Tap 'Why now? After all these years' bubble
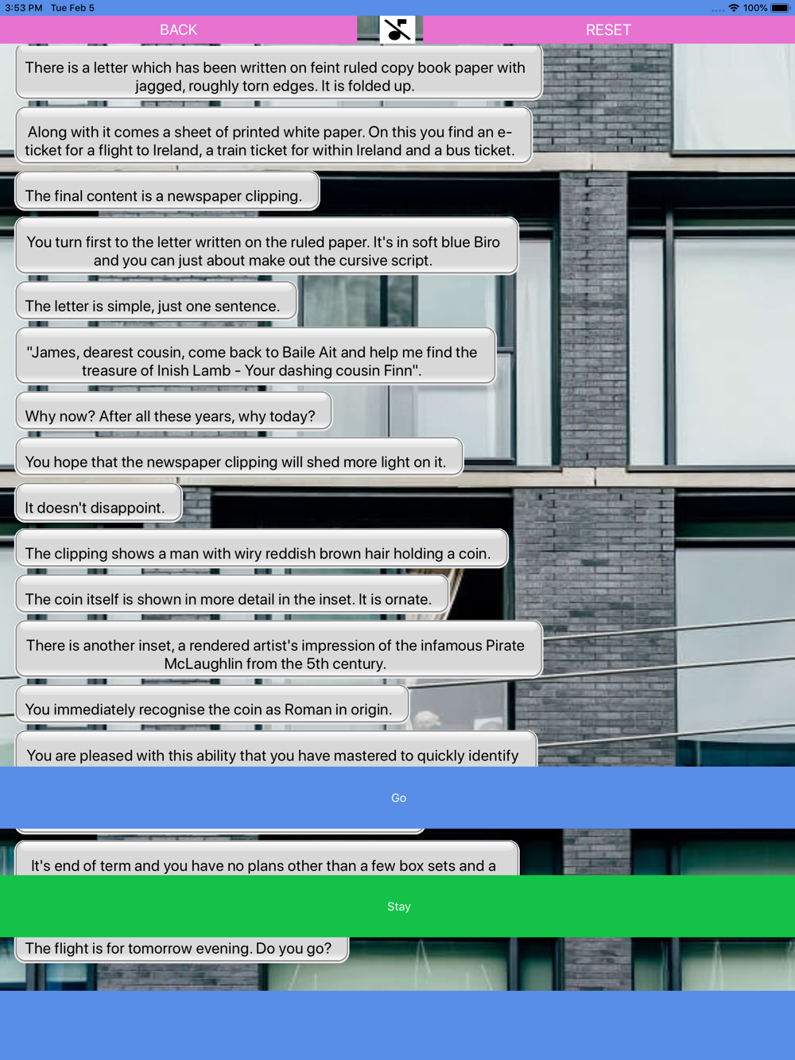795x1060 pixels. [173, 412]
